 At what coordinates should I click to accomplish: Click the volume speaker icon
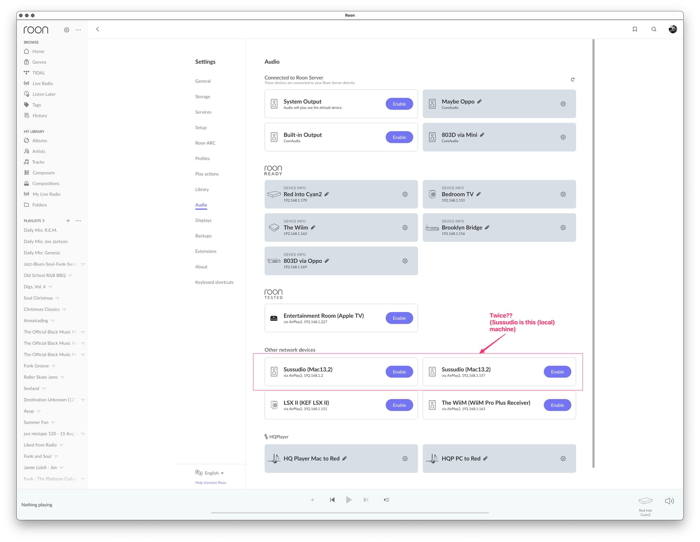[669, 501]
